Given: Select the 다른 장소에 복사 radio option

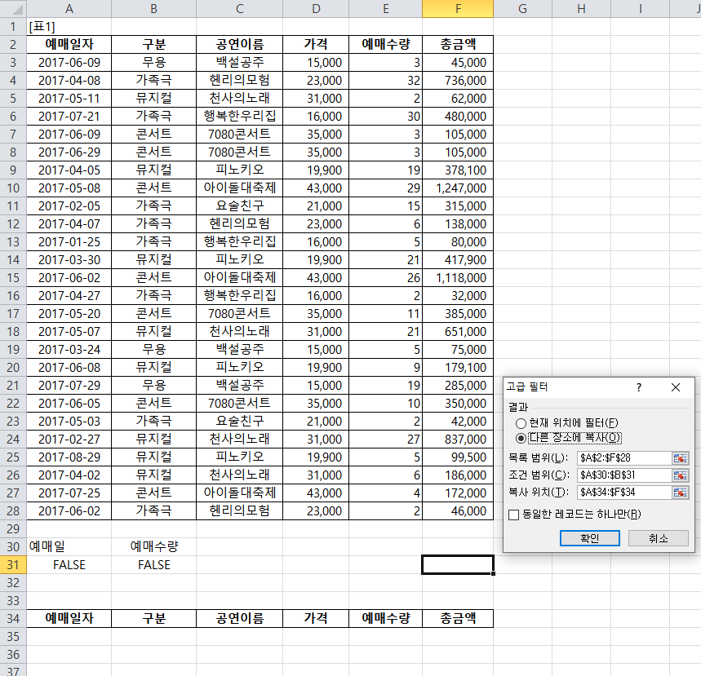Looking at the screenshot, I should (x=521, y=437).
